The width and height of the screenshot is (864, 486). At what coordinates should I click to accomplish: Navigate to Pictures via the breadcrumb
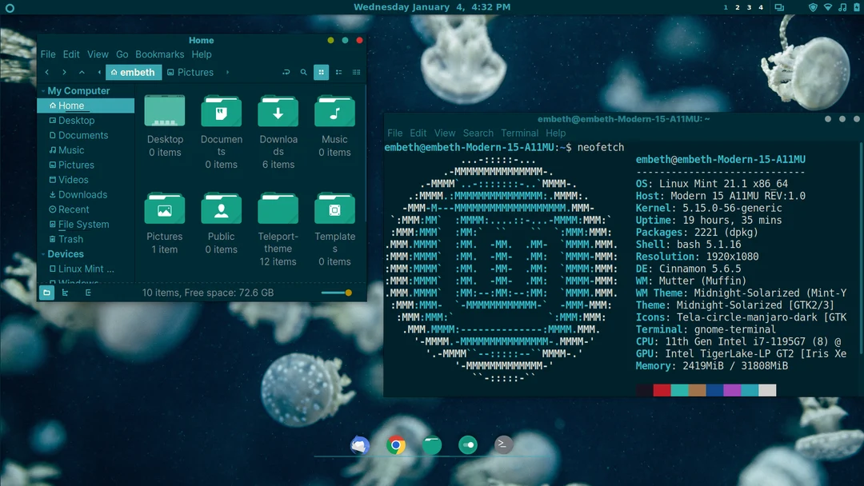[194, 72]
